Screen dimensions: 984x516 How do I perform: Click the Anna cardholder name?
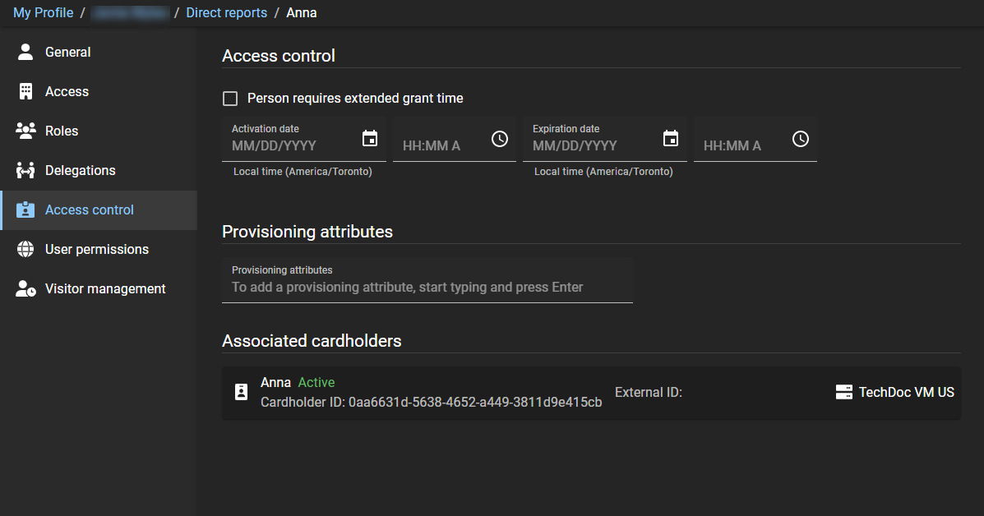tap(275, 382)
